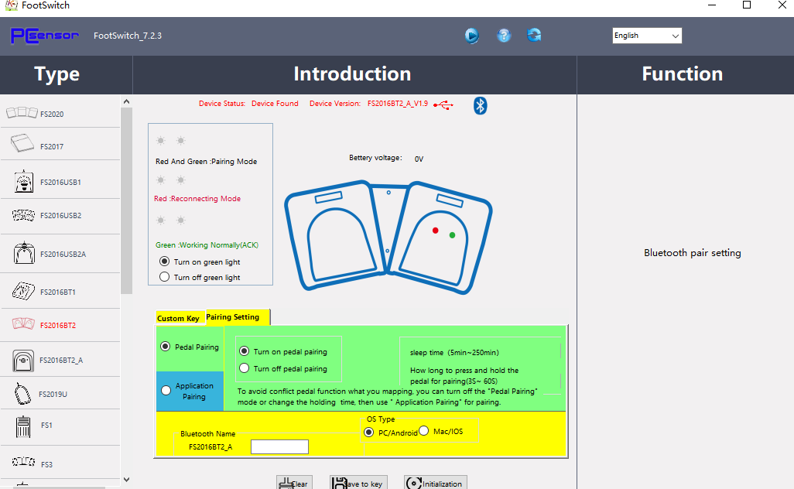Maximize the FootSwitch window
Viewport: 794px width, 489px height.
coord(746,5)
